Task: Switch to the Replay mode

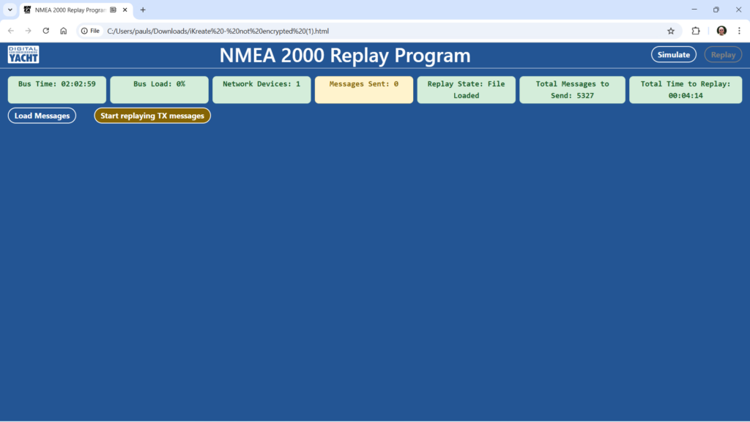Action: click(x=723, y=55)
